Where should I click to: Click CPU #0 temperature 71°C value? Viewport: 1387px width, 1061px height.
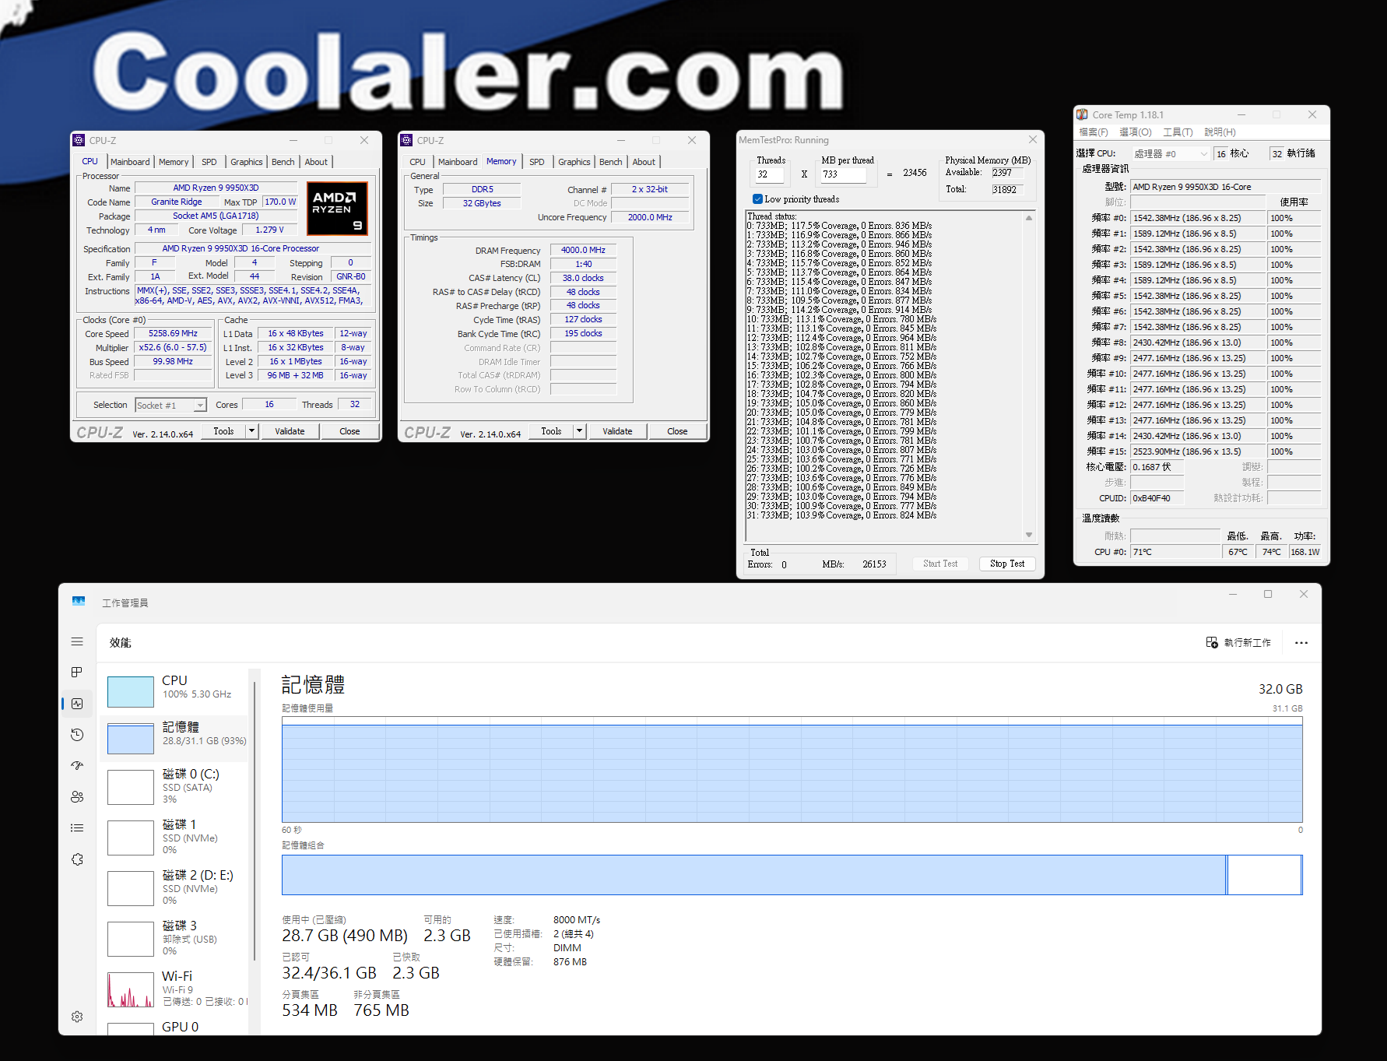[x=1175, y=552]
